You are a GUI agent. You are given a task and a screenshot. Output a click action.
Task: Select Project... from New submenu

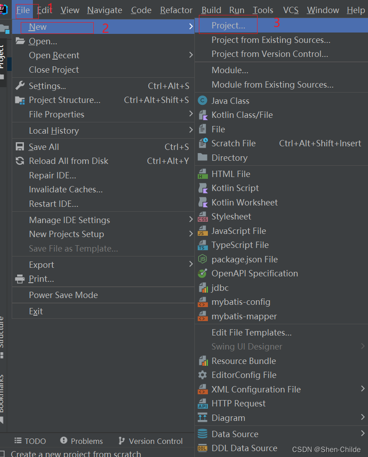tap(281, 26)
